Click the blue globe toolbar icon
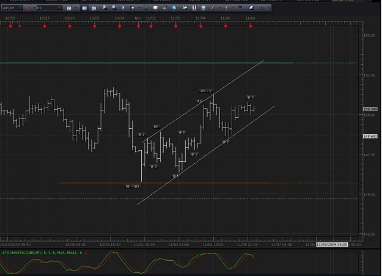This screenshot has height=276, width=382. (x=174, y=8)
